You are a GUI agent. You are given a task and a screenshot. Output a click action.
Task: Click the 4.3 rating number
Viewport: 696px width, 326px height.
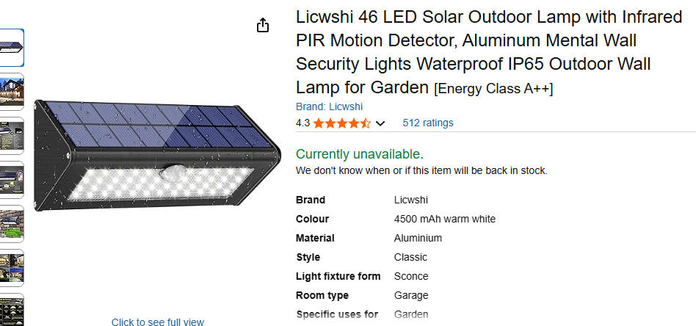click(302, 123)
